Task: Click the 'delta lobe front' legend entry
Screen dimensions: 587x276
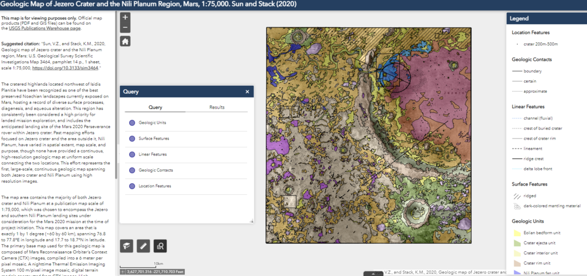Action: click(x=538, y=169)
